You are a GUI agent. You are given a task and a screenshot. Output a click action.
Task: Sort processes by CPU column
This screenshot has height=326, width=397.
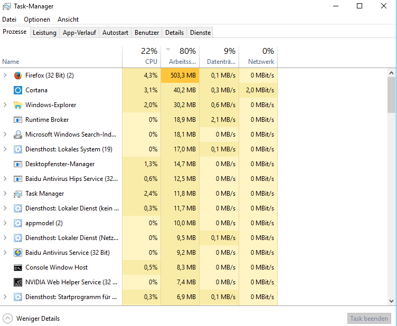click(x=141, y=56)
